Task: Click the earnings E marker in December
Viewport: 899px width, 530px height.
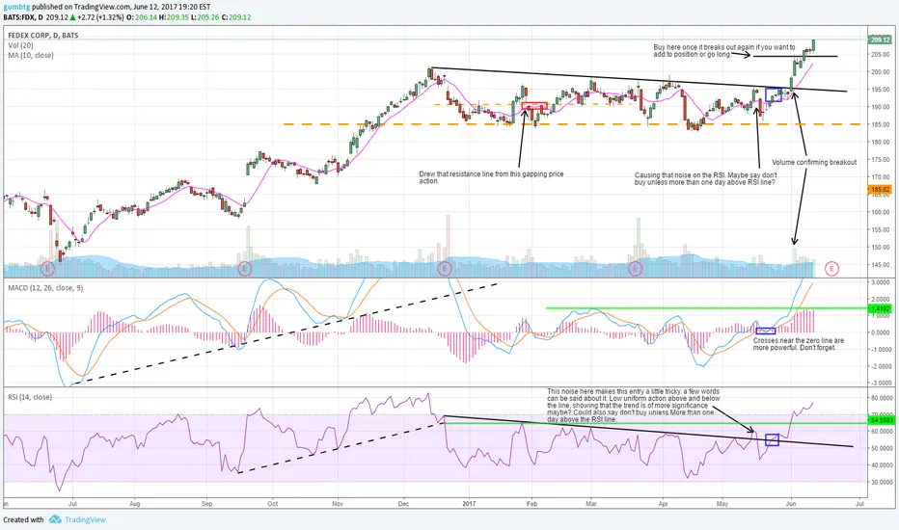Action: coord(445,268)
